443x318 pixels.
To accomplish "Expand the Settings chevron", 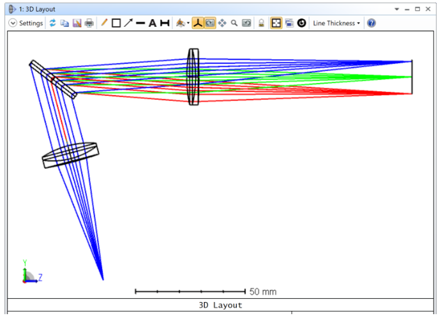I will (x=13, y=23).
